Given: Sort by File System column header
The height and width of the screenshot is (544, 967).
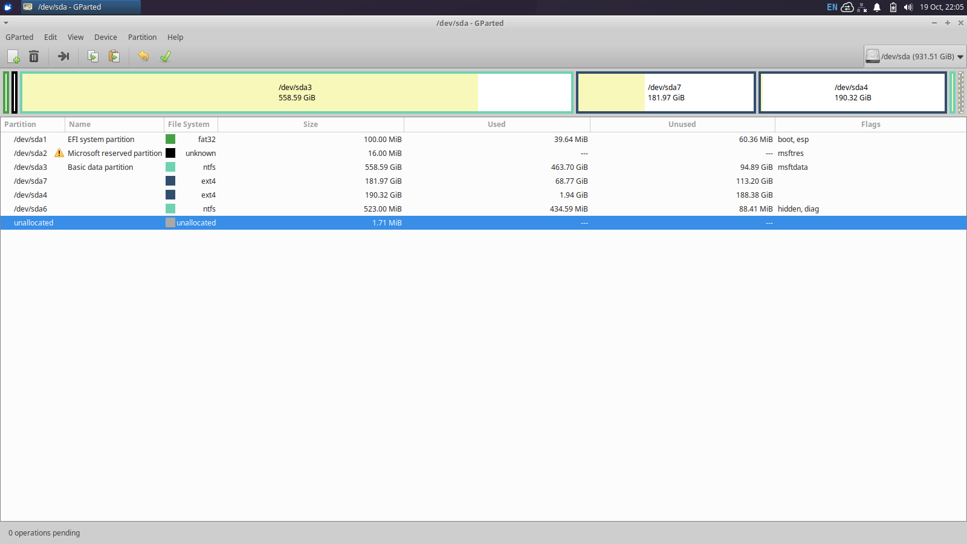Looking at the screenshot, I should pos(191,124).
